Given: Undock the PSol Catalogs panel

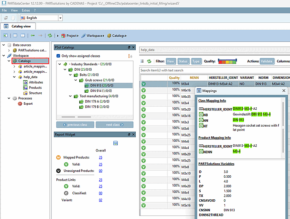Looking at the screenshot, I should (129, 47).
